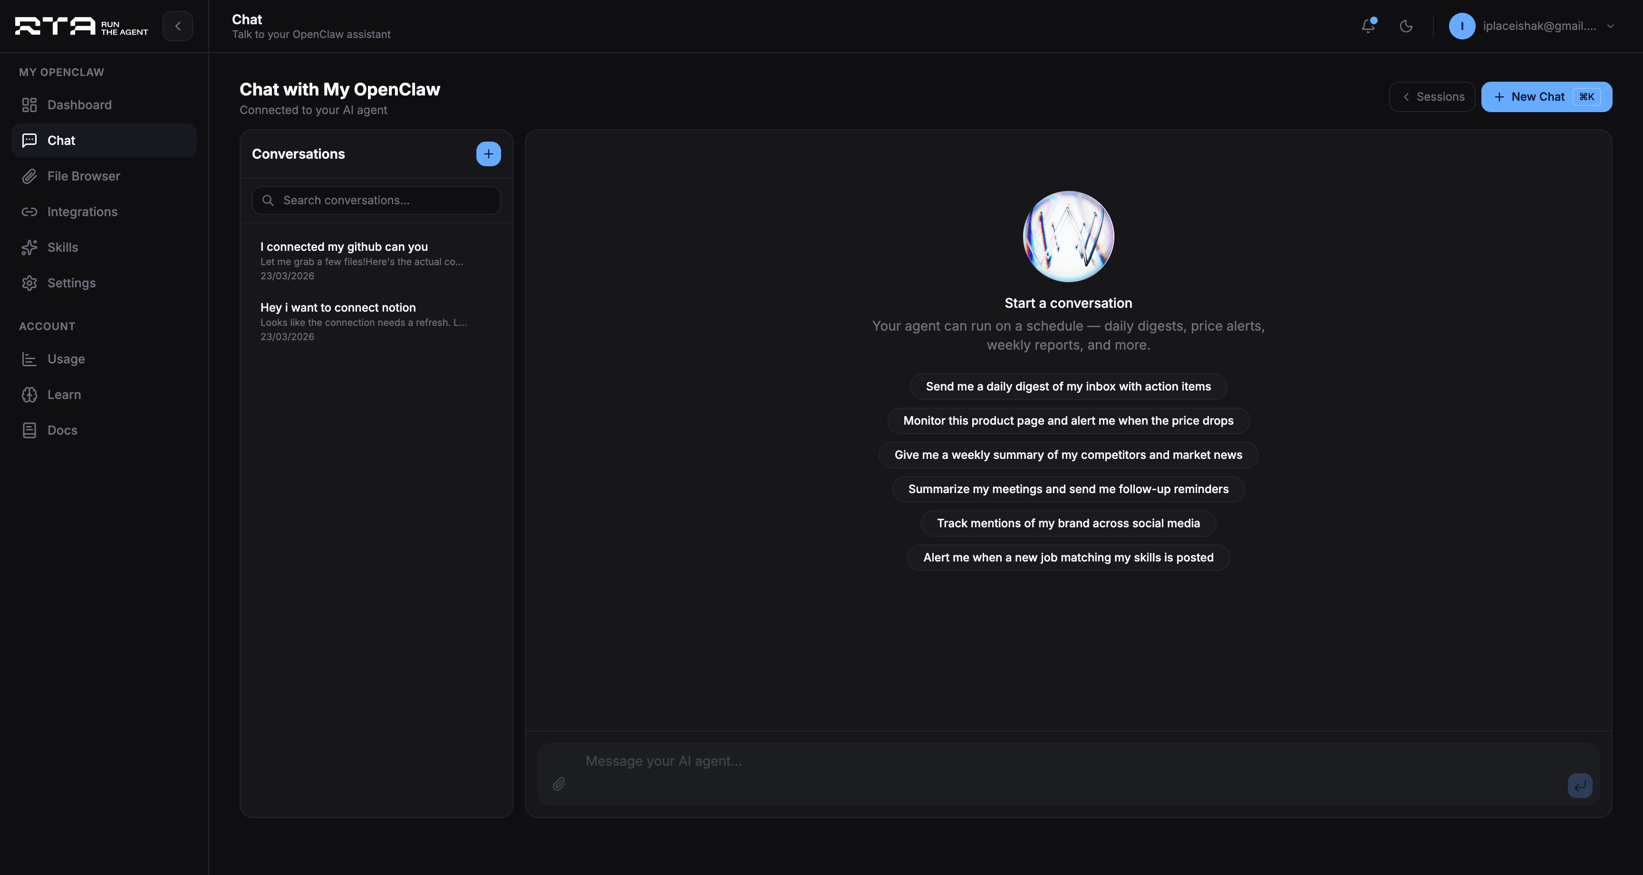Click the Learn brain icon

pos(29,394)
